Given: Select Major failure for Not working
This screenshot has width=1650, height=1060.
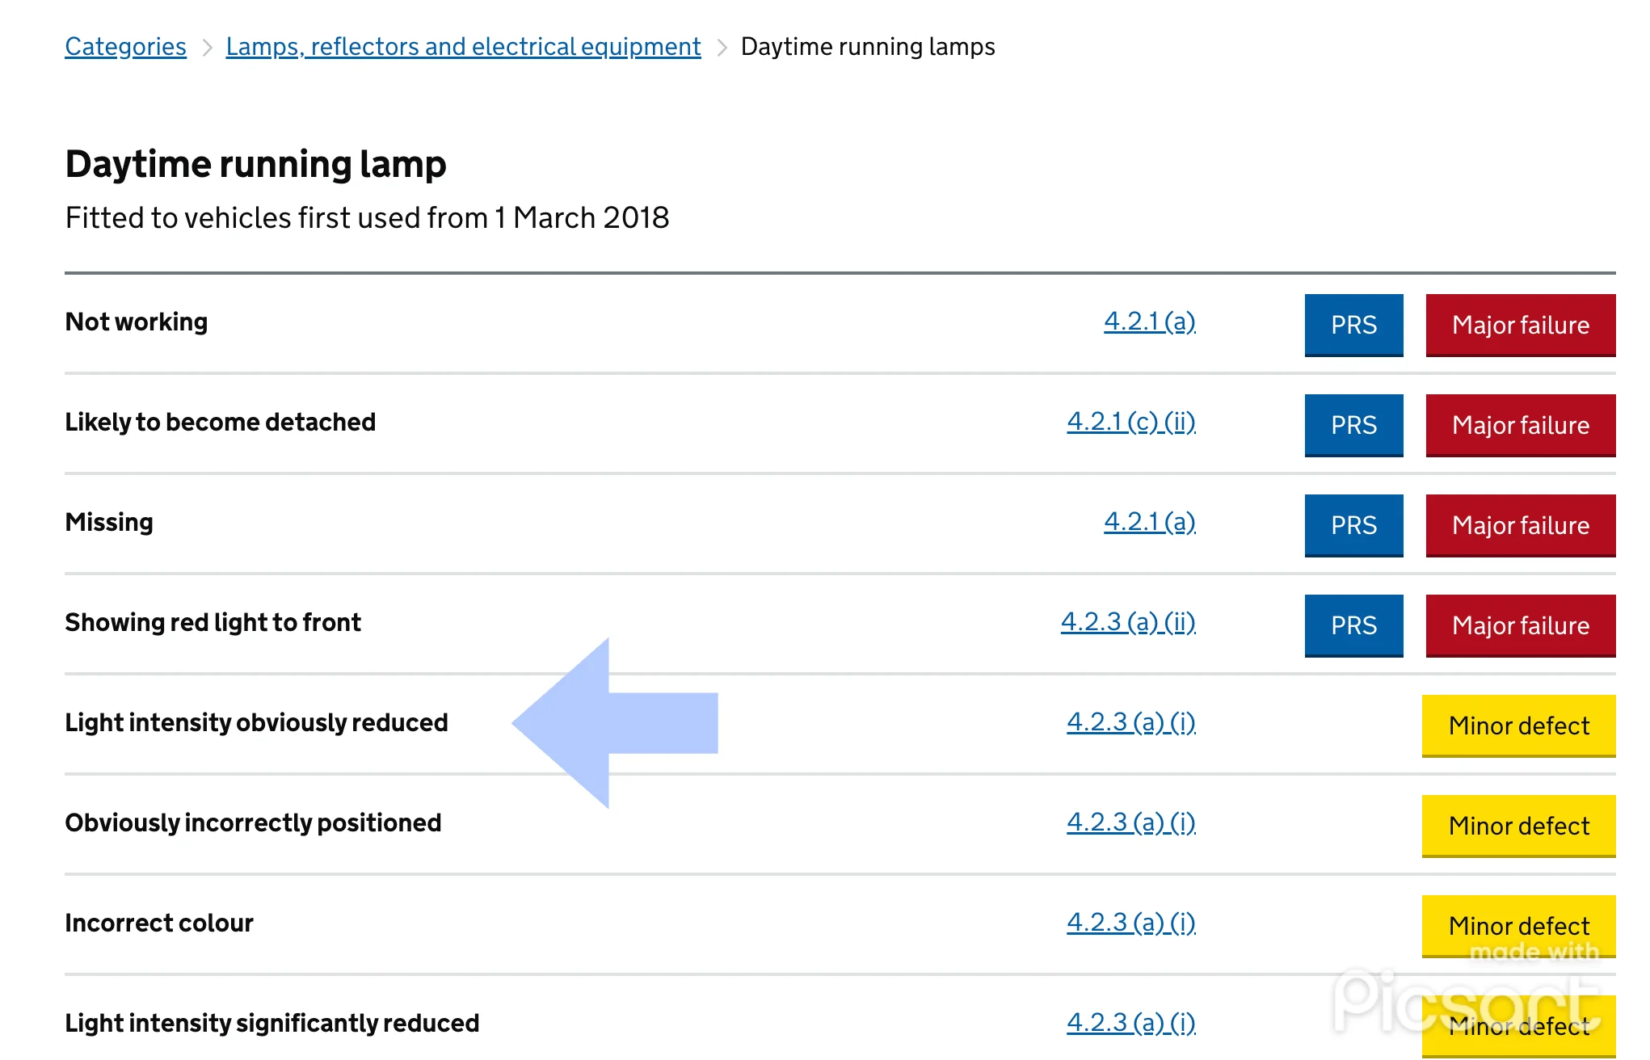Looking at the screenshot, I should pyautogui.click(x=1520, y=325).
